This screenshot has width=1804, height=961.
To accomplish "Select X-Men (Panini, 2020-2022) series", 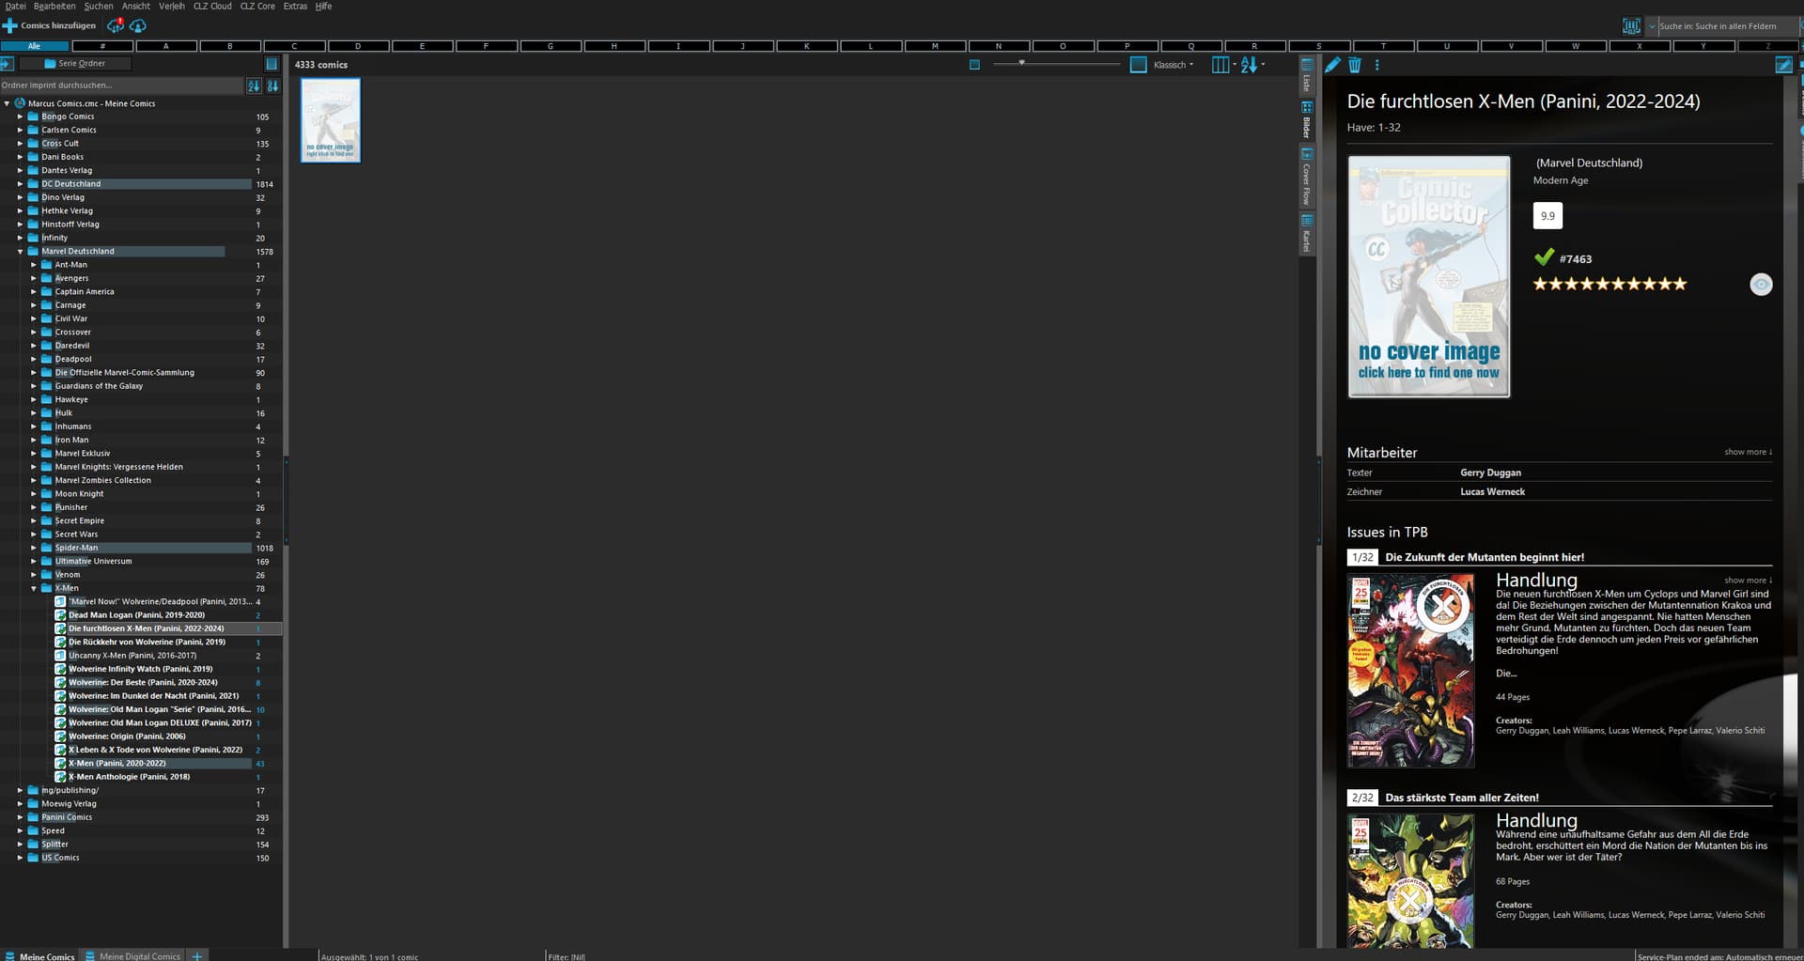I will coord(117,764).
